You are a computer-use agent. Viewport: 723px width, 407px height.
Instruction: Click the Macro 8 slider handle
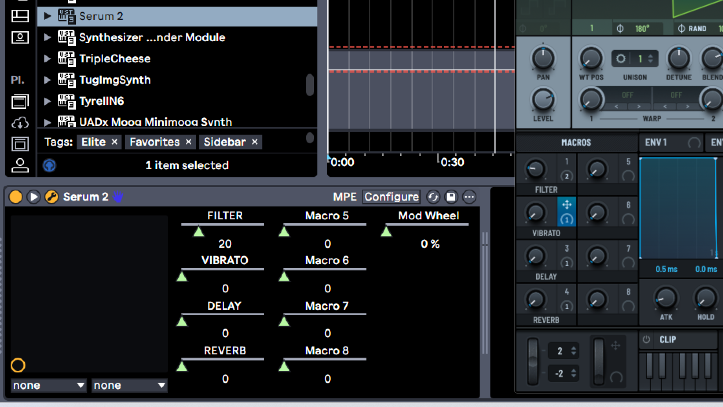(284, 366)
